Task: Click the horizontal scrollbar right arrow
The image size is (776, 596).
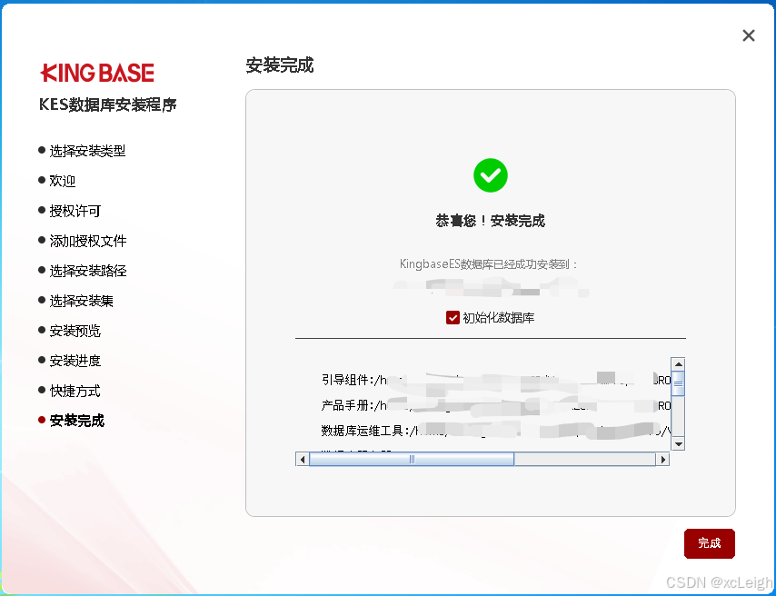Action: click(662, 460)
